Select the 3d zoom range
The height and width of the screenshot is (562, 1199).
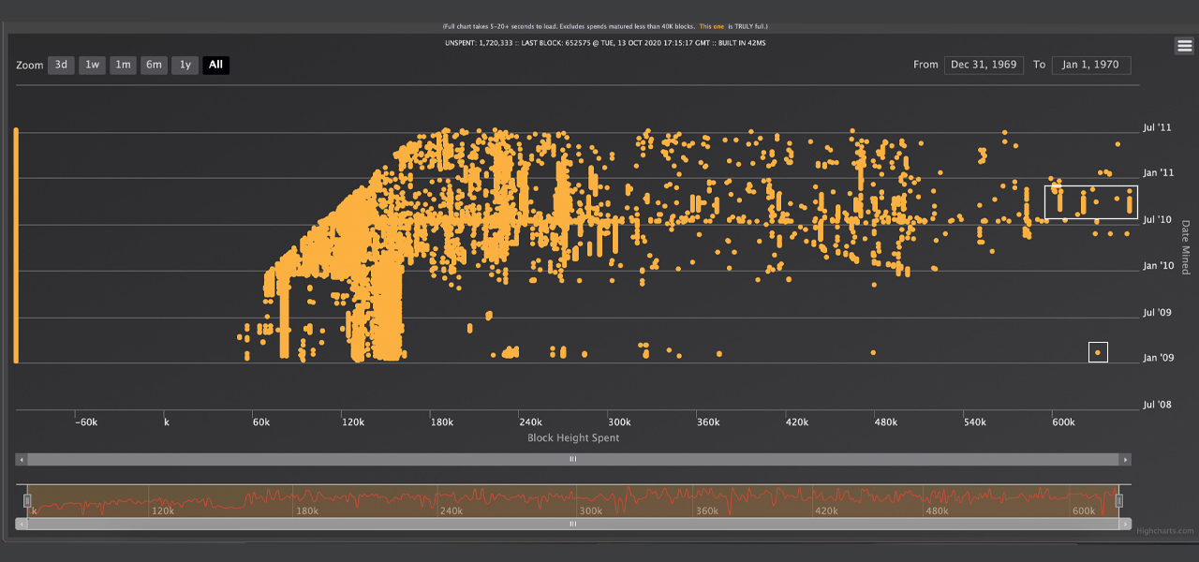point(61,65)
